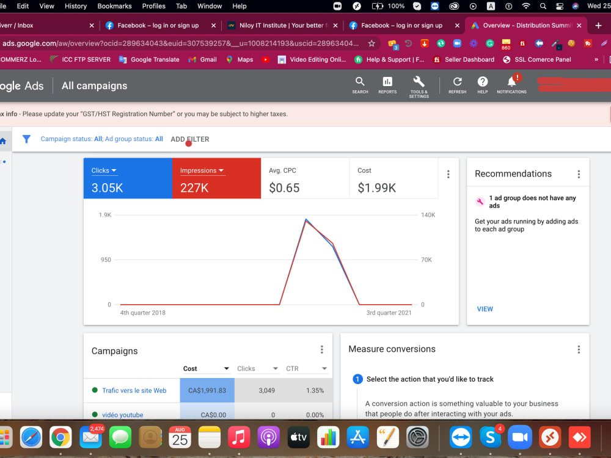Open the Window menu

[x=209, y=6]
